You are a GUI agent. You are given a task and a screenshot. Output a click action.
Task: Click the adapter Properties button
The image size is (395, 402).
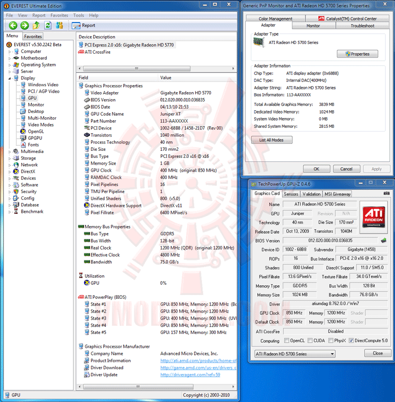coord(357,54)
